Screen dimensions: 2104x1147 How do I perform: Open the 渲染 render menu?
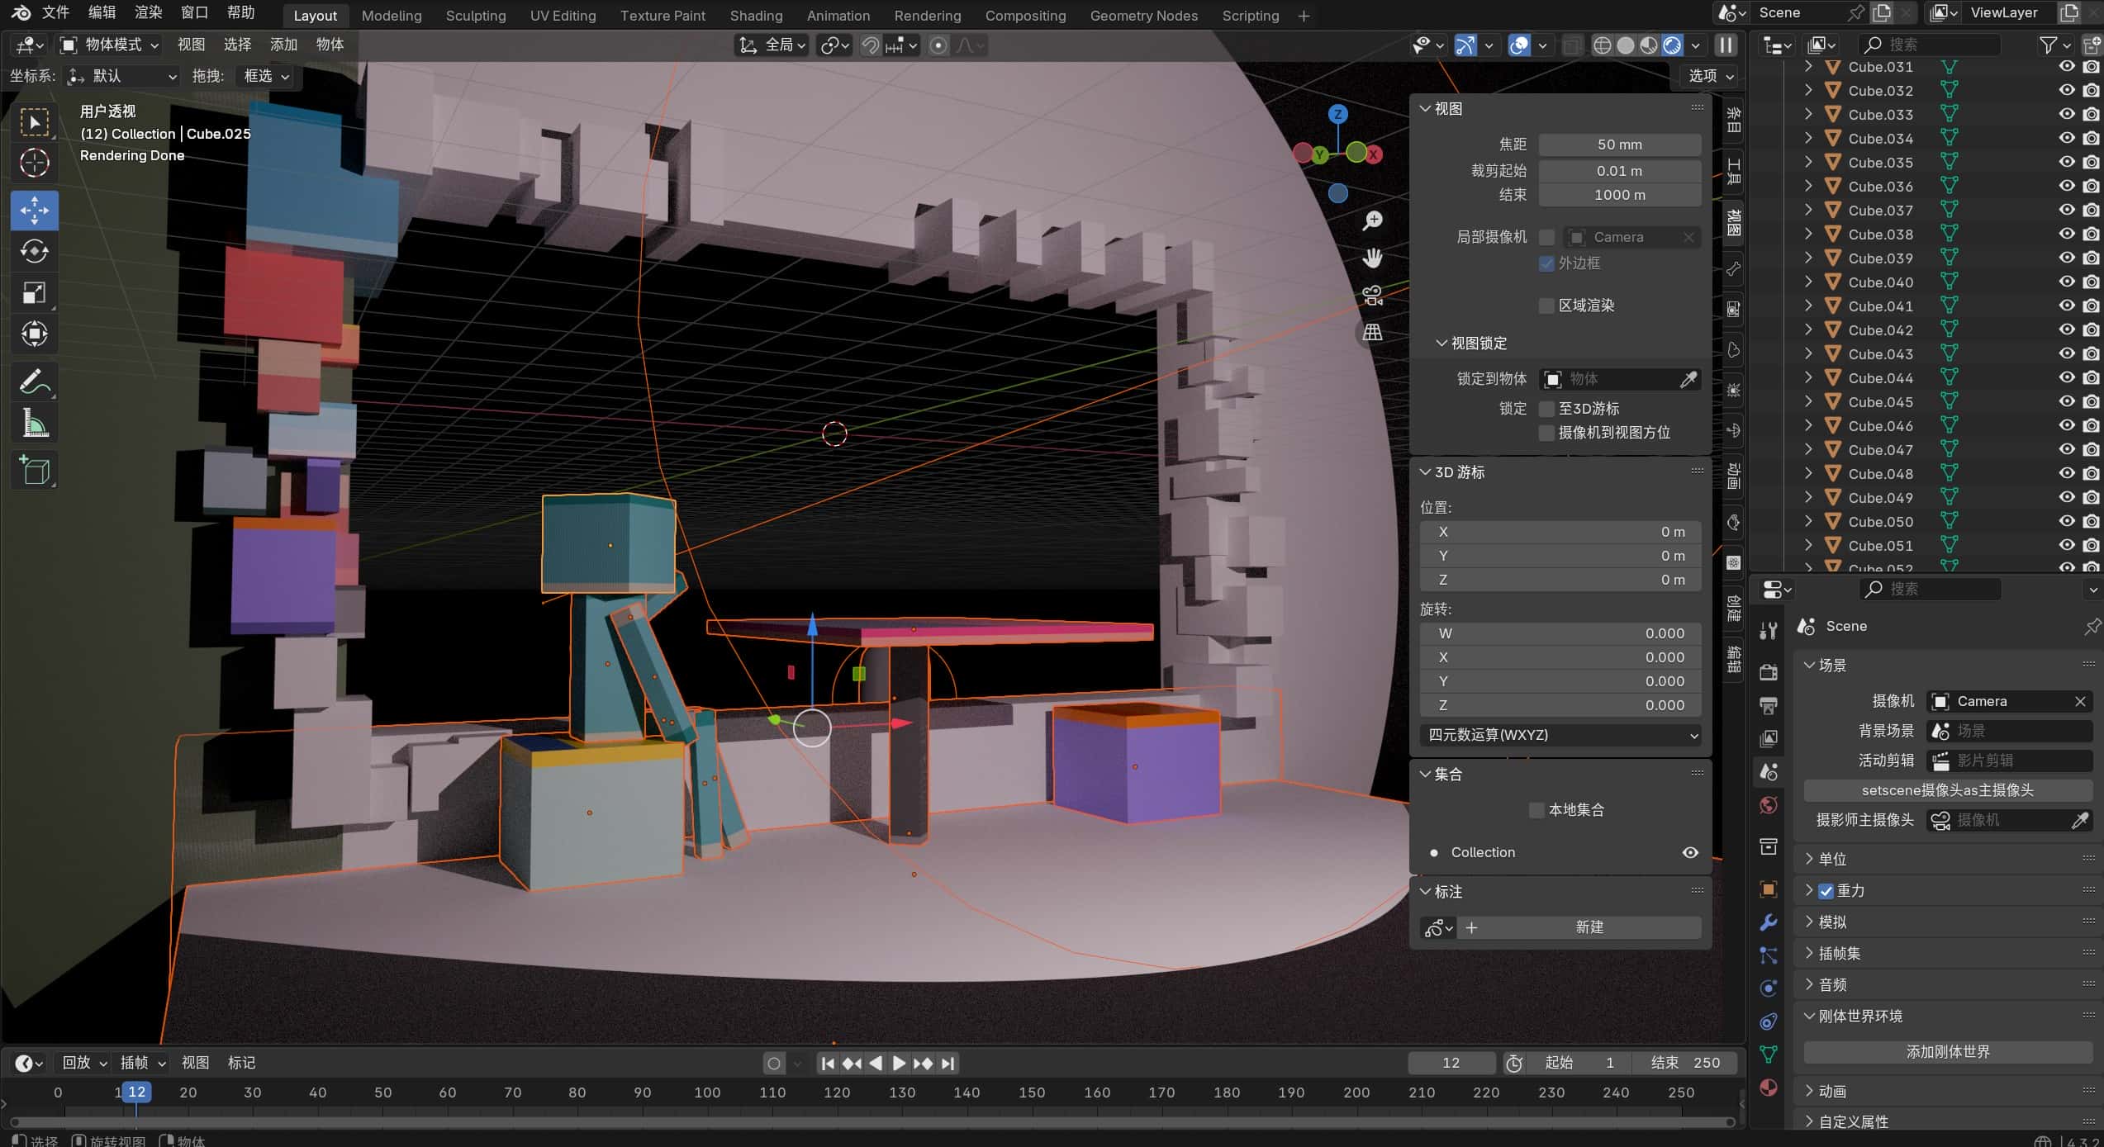tap(148, 12)
